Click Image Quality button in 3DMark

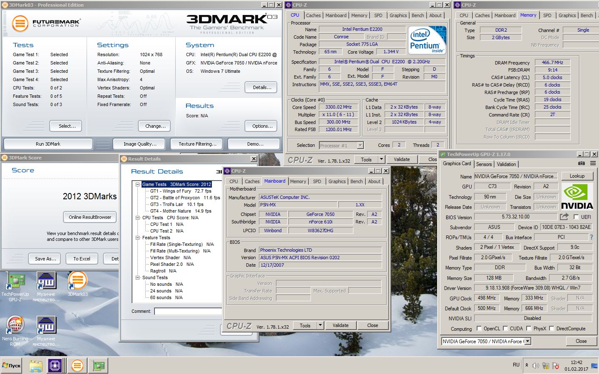point(140,144)
